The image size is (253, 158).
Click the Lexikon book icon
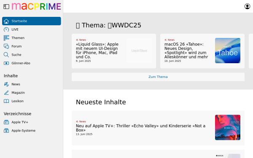pyautogui.click(x=6, y=101)
